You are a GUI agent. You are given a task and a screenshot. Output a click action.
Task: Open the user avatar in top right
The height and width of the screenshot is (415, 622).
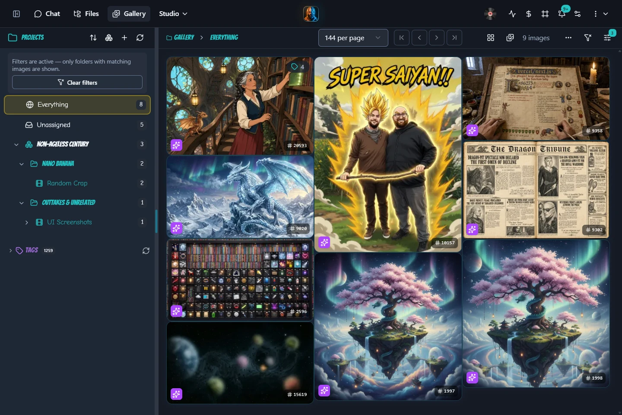(x=490, y=14)
